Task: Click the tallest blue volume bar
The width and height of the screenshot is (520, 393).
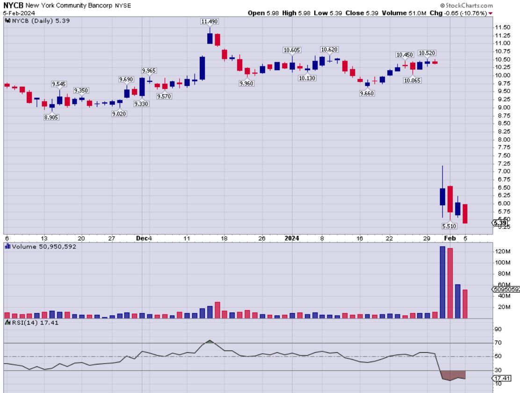Action: [442, 282]
